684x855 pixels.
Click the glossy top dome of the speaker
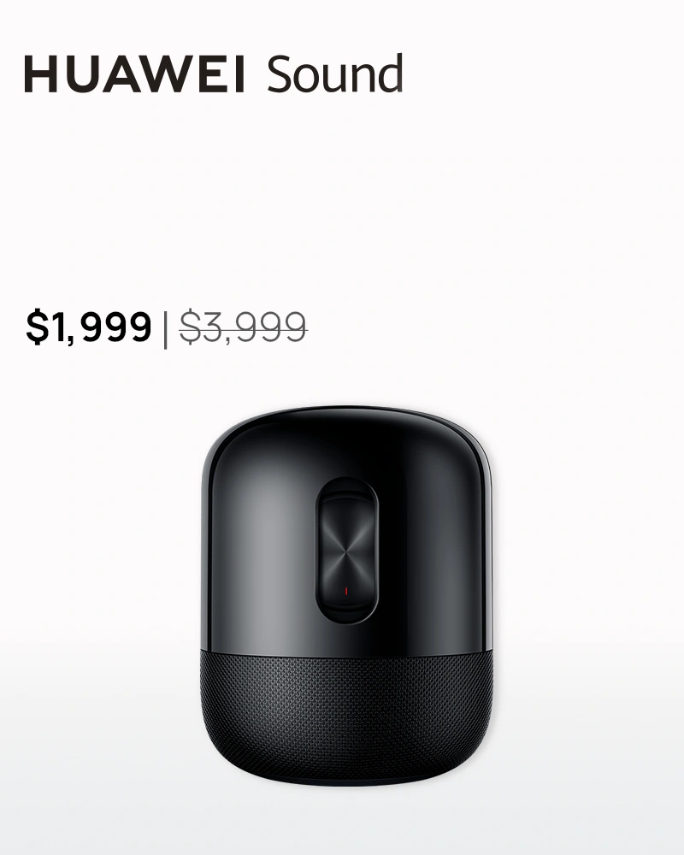point(346,436)
